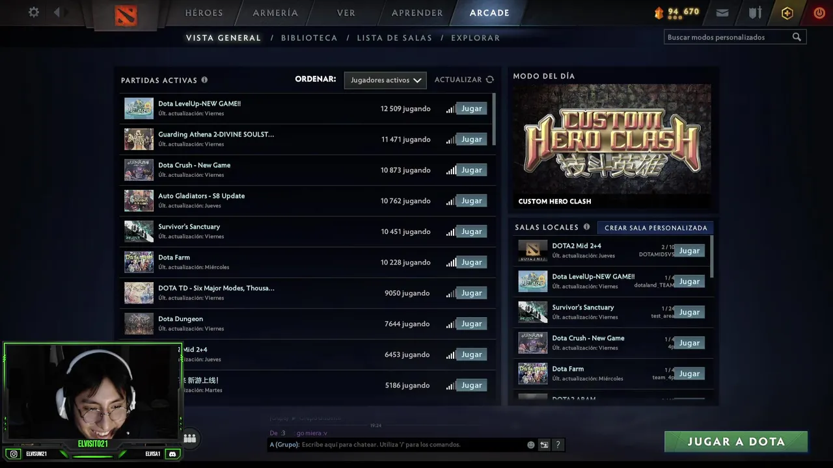Viewport: 833px width, 468px height.
Task: Open Dota LevelUp thumbnail in Partidas Activas
Action: (x=139, y=109)
